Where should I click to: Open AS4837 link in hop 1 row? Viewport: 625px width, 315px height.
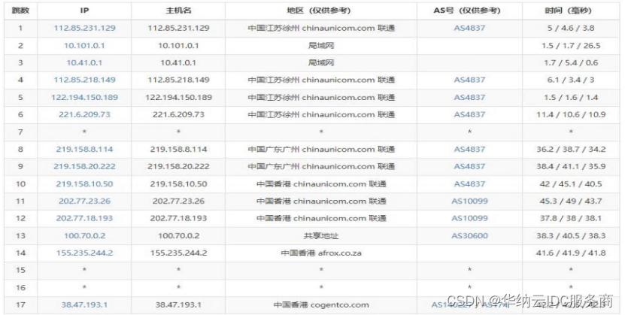tap(469, 28)
